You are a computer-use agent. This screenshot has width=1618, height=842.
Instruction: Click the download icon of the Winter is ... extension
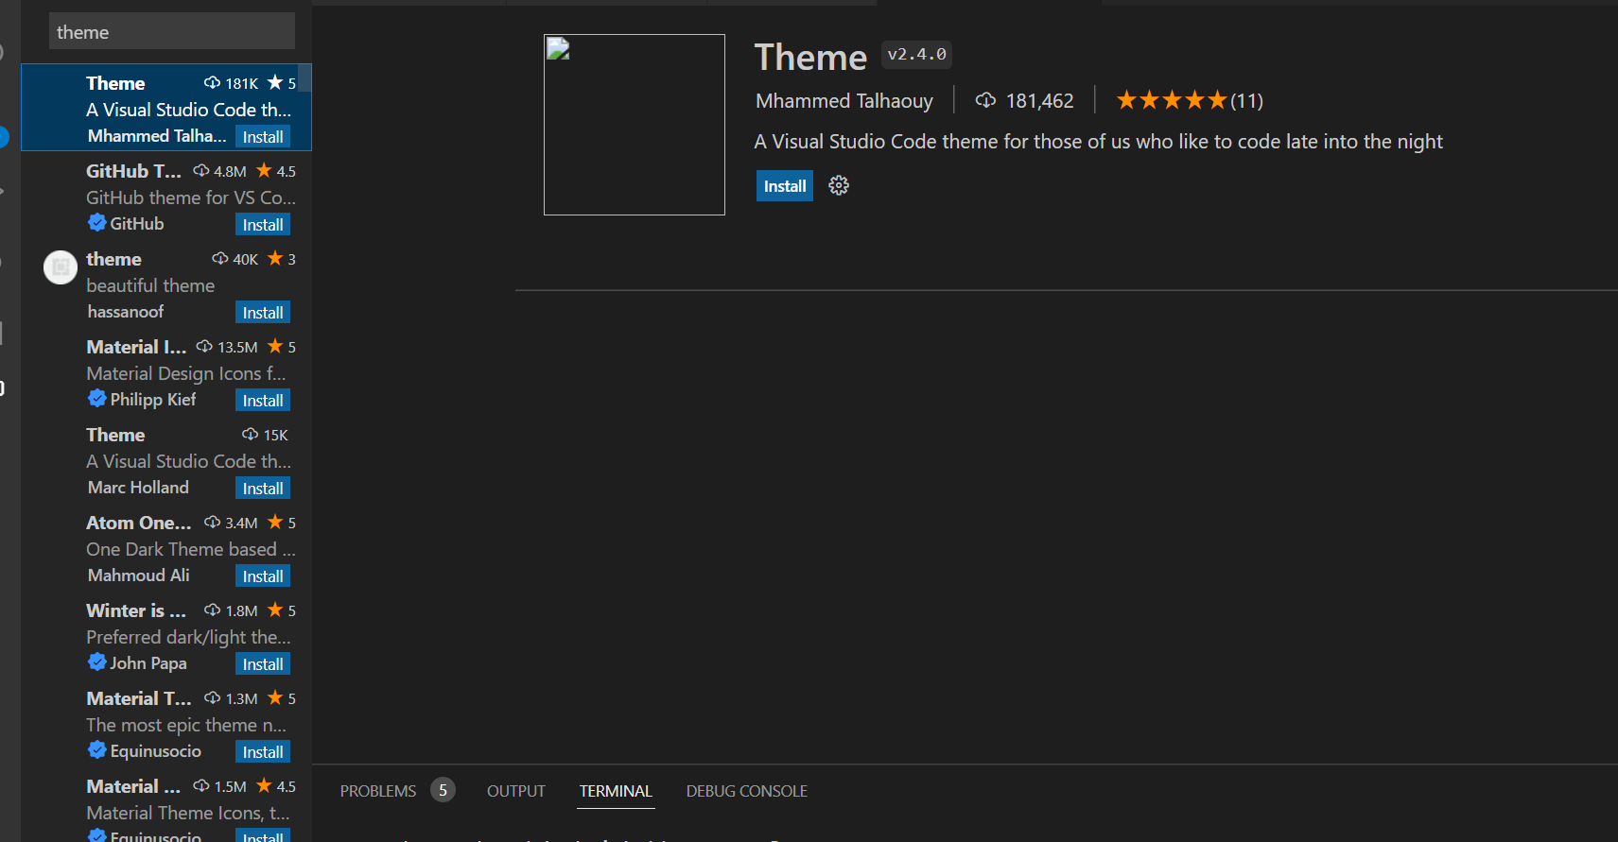(x=213, y=610)
